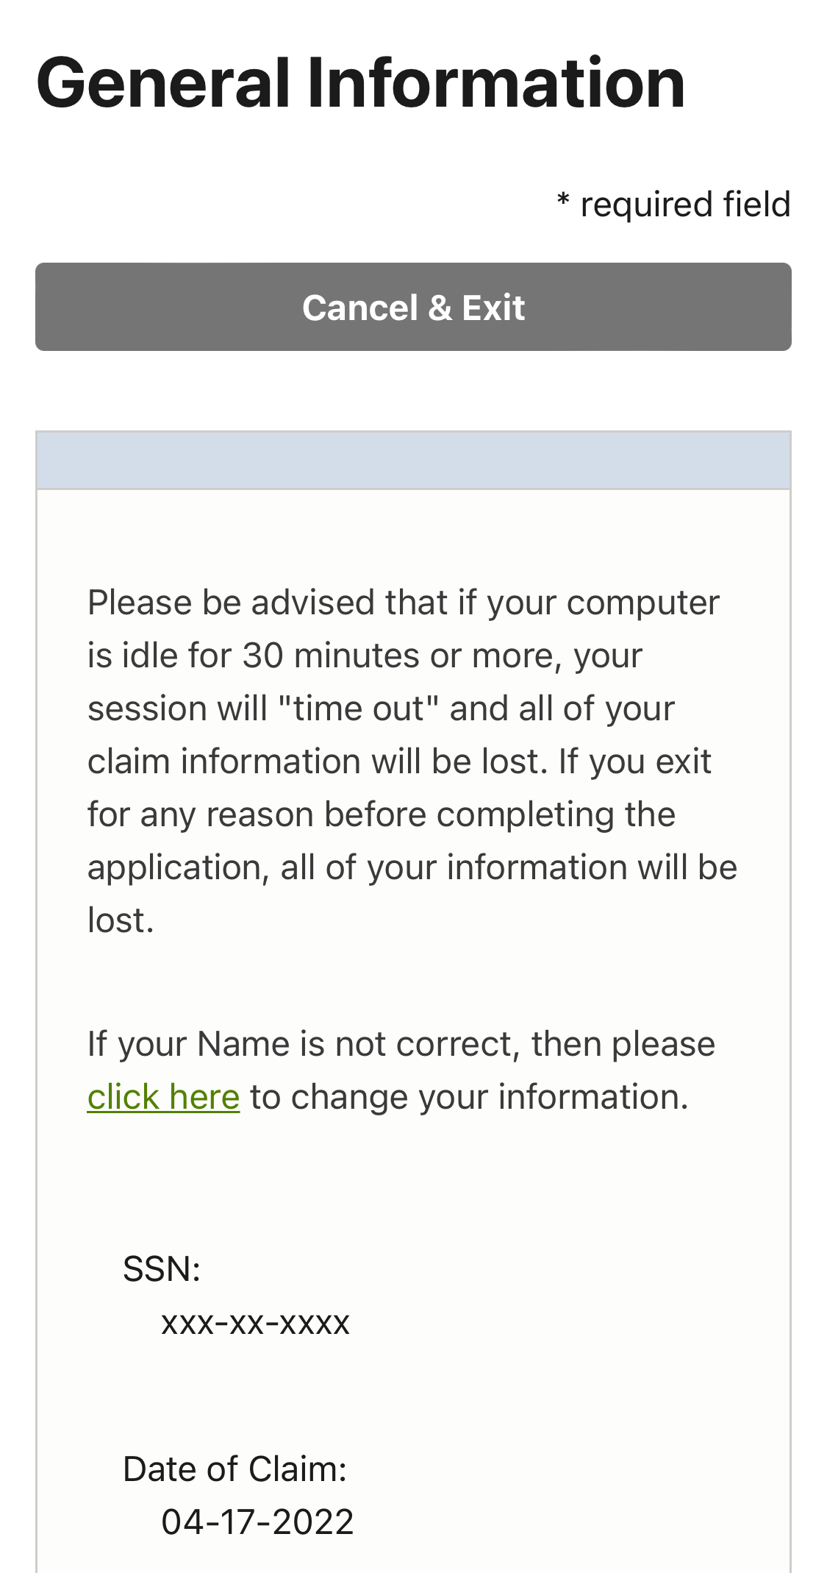Click the "required field" note text
The image size is (827, 1573).
tap(684, 205)
